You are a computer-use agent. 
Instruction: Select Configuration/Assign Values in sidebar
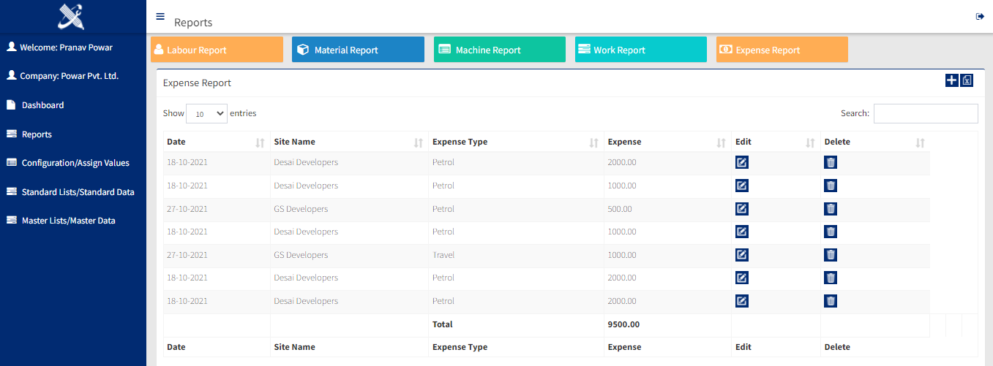[x=75, y=163]
